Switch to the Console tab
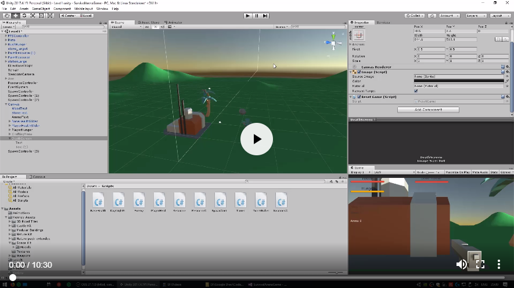 [x=37, y=177]
